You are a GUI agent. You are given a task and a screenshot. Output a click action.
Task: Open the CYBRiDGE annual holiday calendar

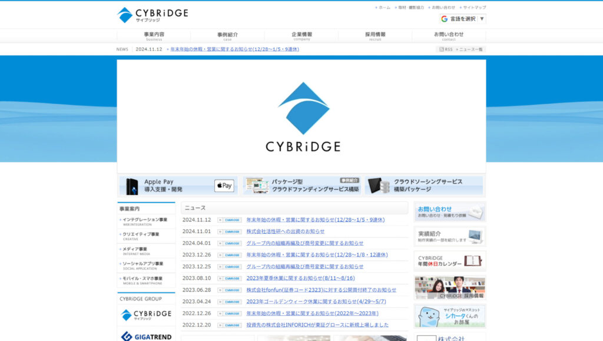coord(450,261)
